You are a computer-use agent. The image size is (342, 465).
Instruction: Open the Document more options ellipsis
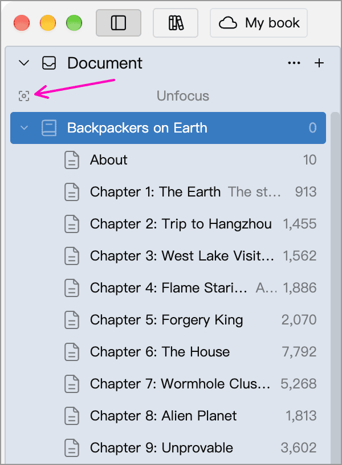pyautogui.click(x=294, y=63)
